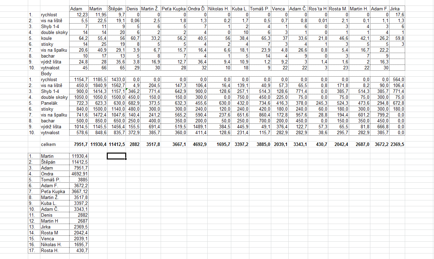The height and width of the screenshot is (259, 434).
Task: Click rank number 11. in ranking list
Action: (34, 215)
